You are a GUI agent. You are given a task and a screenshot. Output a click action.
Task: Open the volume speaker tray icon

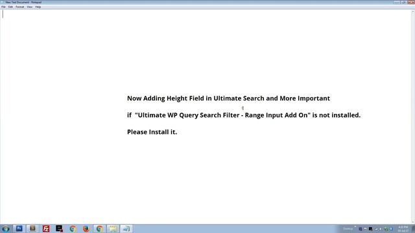(x=381, y=229)
